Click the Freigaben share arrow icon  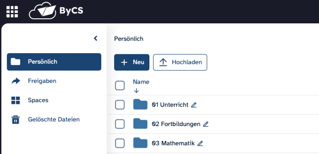click(x=16, y=81)
